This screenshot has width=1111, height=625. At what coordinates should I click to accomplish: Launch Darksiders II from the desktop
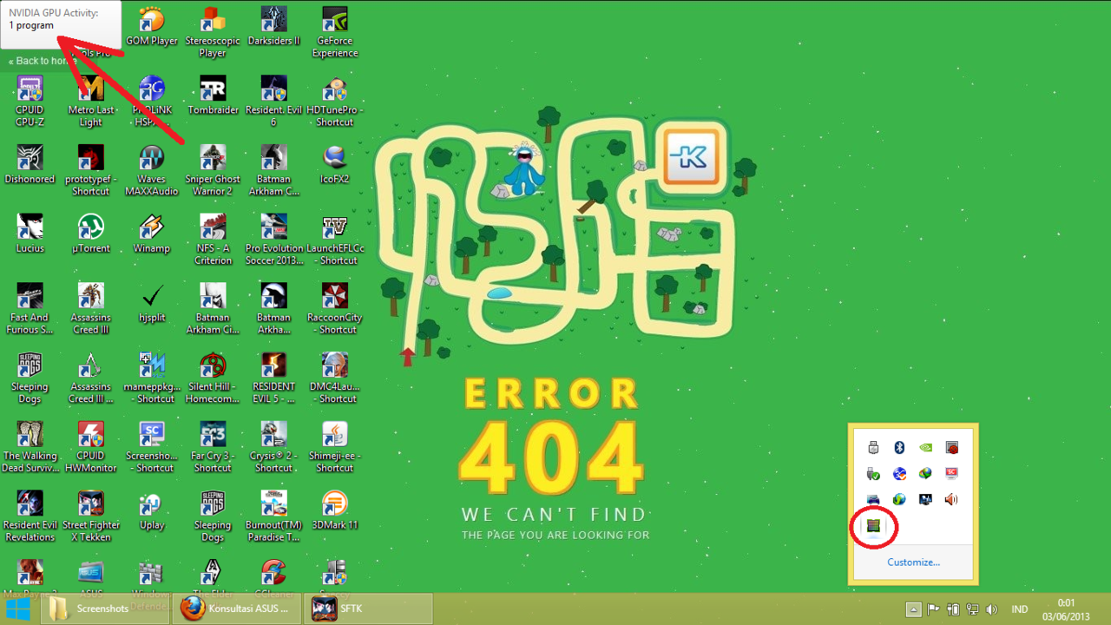(273, 26)
